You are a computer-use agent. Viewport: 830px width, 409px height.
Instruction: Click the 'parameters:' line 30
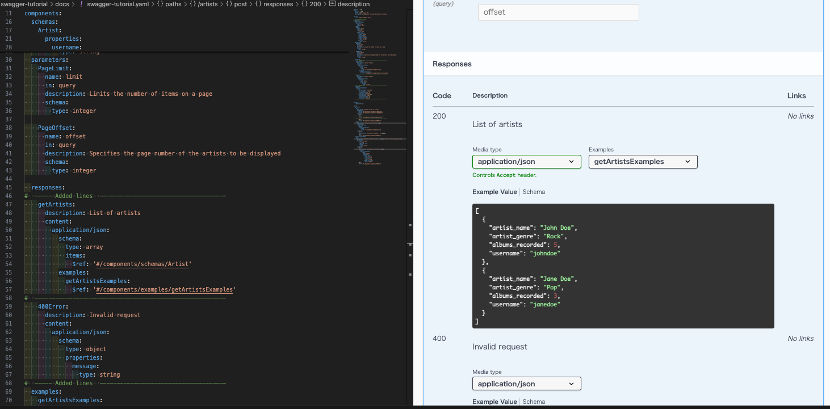[x=49, y=60]
